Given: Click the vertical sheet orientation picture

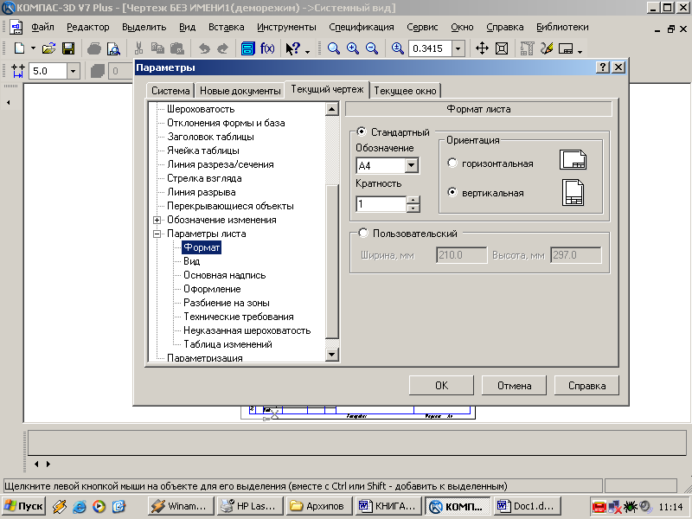Looking at the screenshot, I should pyautogui.click(x=573, y=192).
